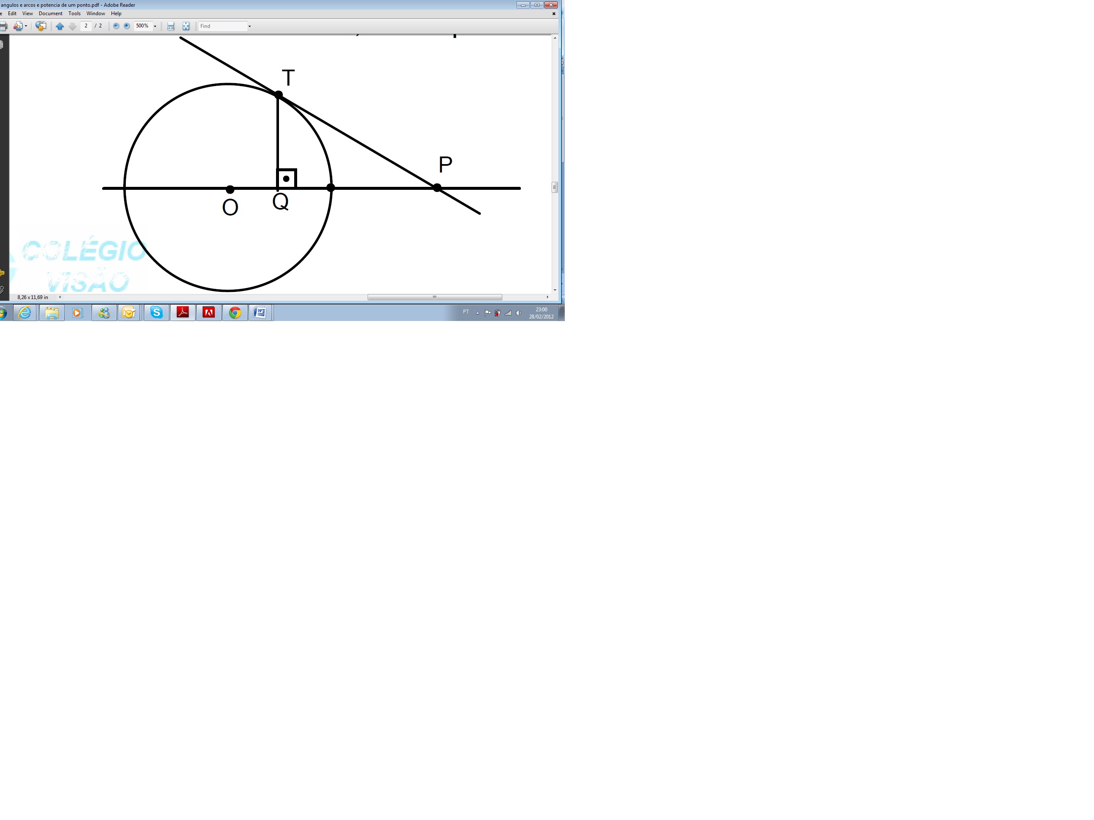Toggle fit one full page view
The width and height of the screenshot is (1094, 820).
186,26
